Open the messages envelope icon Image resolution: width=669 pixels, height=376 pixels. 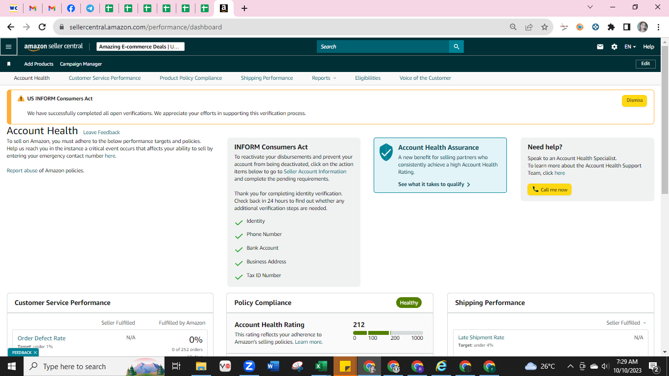tap(600, 47)
